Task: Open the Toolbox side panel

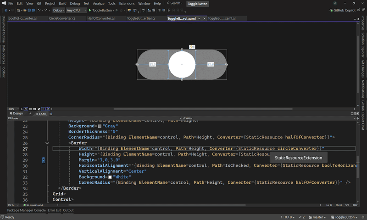Action: [4, 72]
